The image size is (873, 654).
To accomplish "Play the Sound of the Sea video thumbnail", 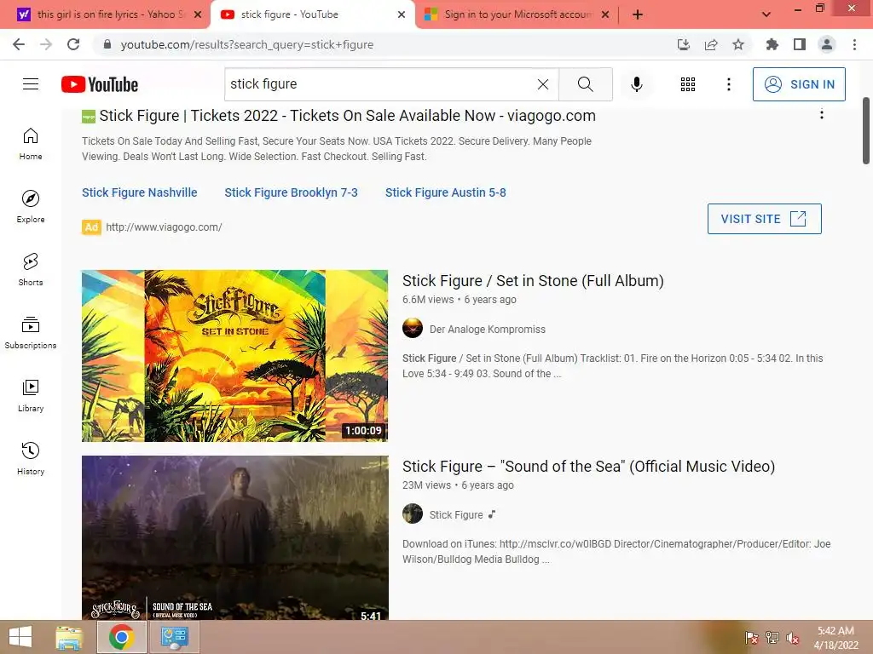I will point(235,537).
